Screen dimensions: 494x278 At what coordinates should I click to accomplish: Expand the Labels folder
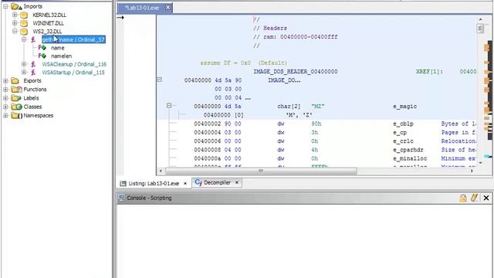point(5,98)
